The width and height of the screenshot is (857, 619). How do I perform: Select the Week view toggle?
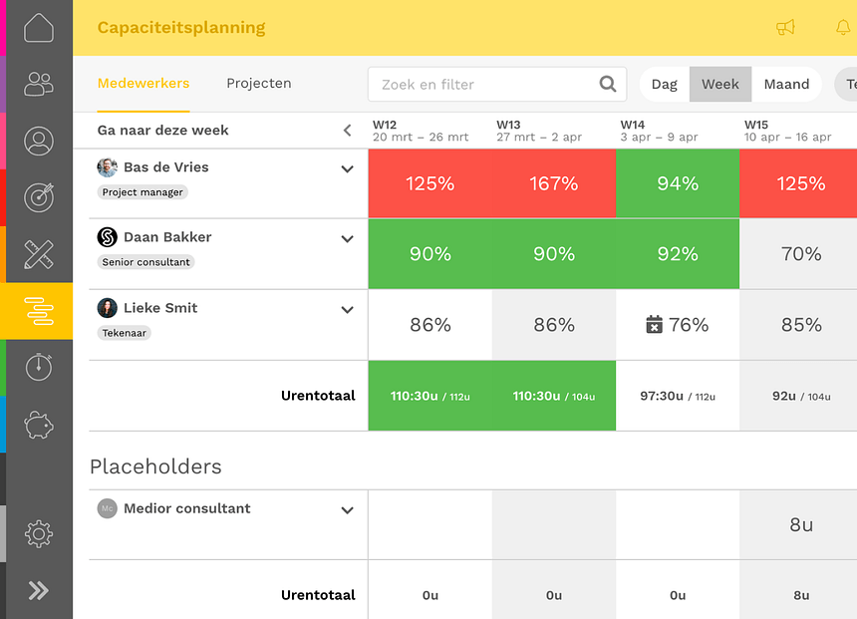[x=720, y=84]
